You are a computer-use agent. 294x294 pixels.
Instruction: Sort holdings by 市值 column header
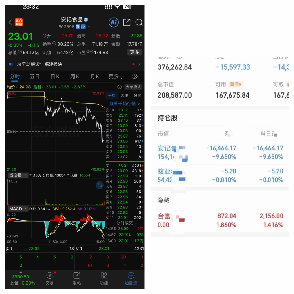click(163, 134)
